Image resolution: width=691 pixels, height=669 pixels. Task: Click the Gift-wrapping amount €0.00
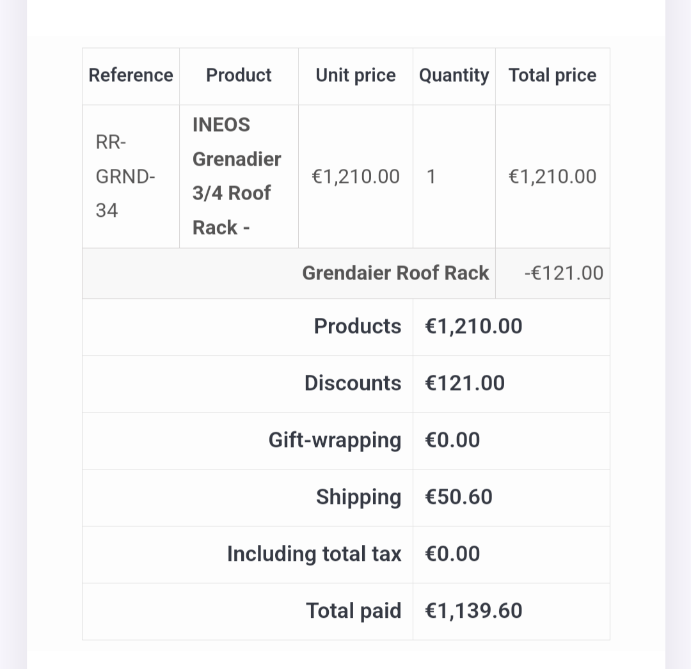click(452, 440)
